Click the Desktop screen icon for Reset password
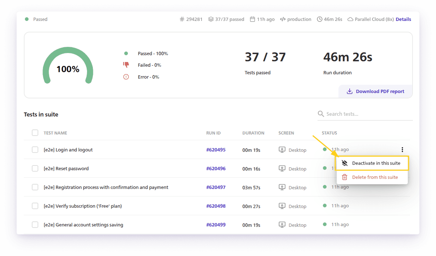Viewport: 436px width, 256px height. (282, 169)
